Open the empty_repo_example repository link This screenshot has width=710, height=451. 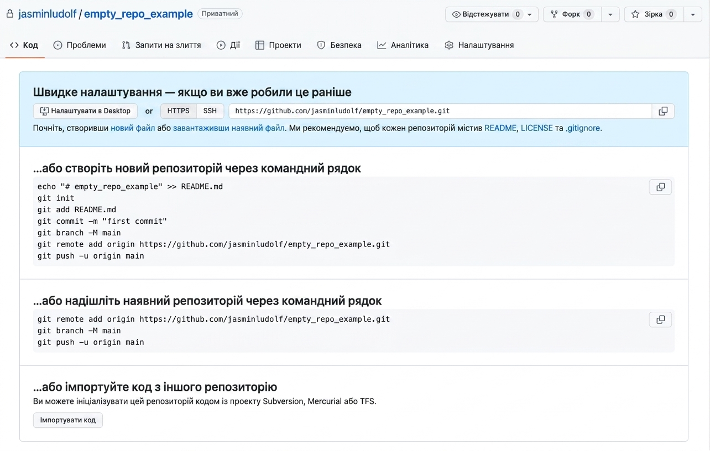138,14
